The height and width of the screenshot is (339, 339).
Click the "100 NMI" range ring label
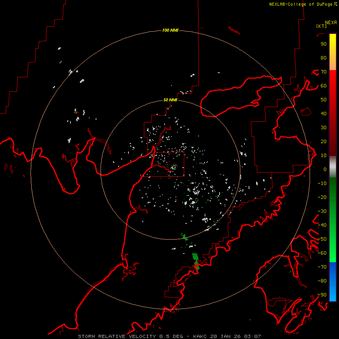(x=170, y=30)
